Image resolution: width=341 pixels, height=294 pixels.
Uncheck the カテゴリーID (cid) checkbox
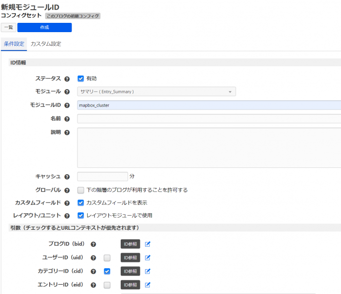(107, 271)
